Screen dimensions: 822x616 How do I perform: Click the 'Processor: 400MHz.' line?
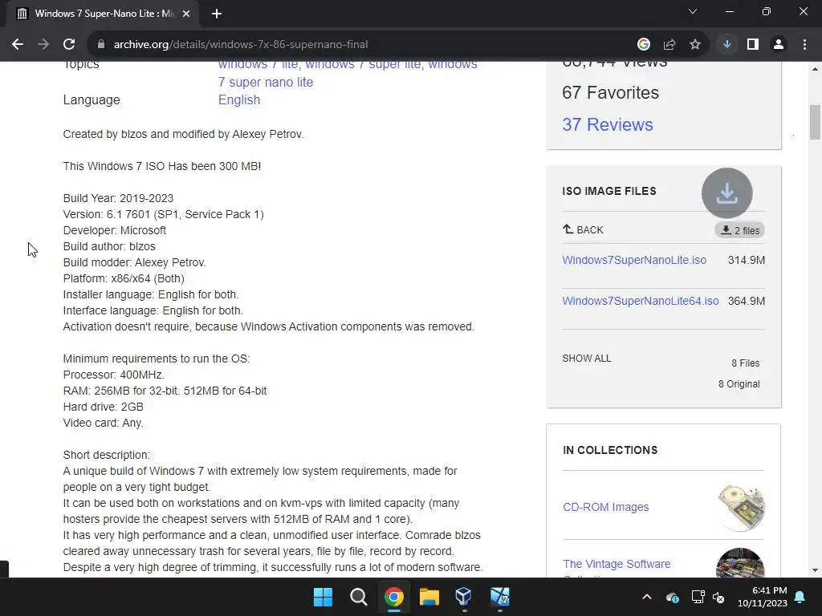(114, 375)
